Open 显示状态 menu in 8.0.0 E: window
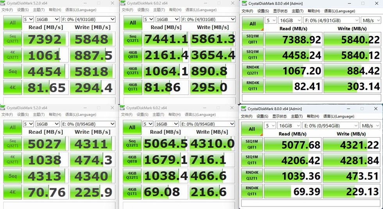 [x=279, y=116]
